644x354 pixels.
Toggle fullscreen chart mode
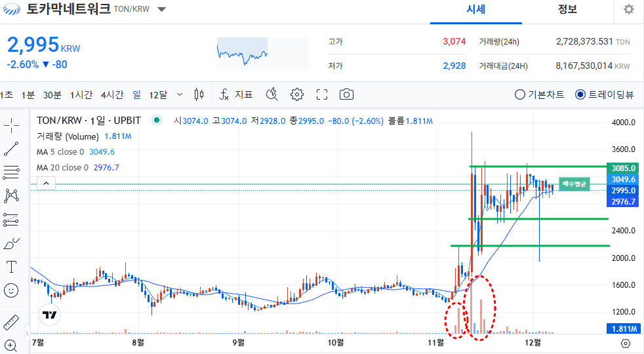(322, 94)
